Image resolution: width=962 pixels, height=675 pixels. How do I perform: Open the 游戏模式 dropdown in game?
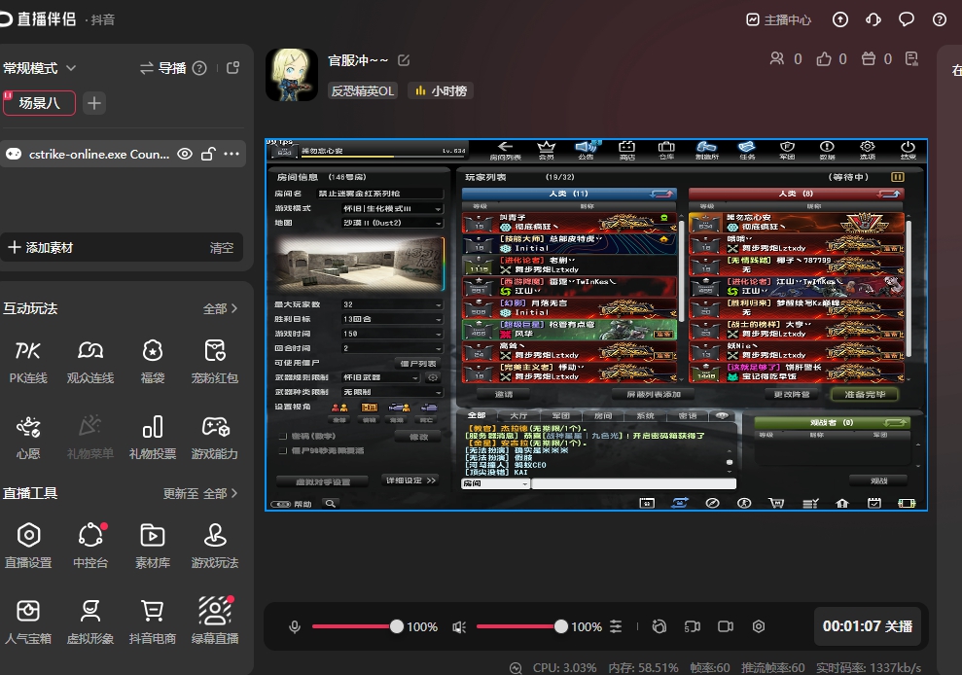[x=391, y=209]
